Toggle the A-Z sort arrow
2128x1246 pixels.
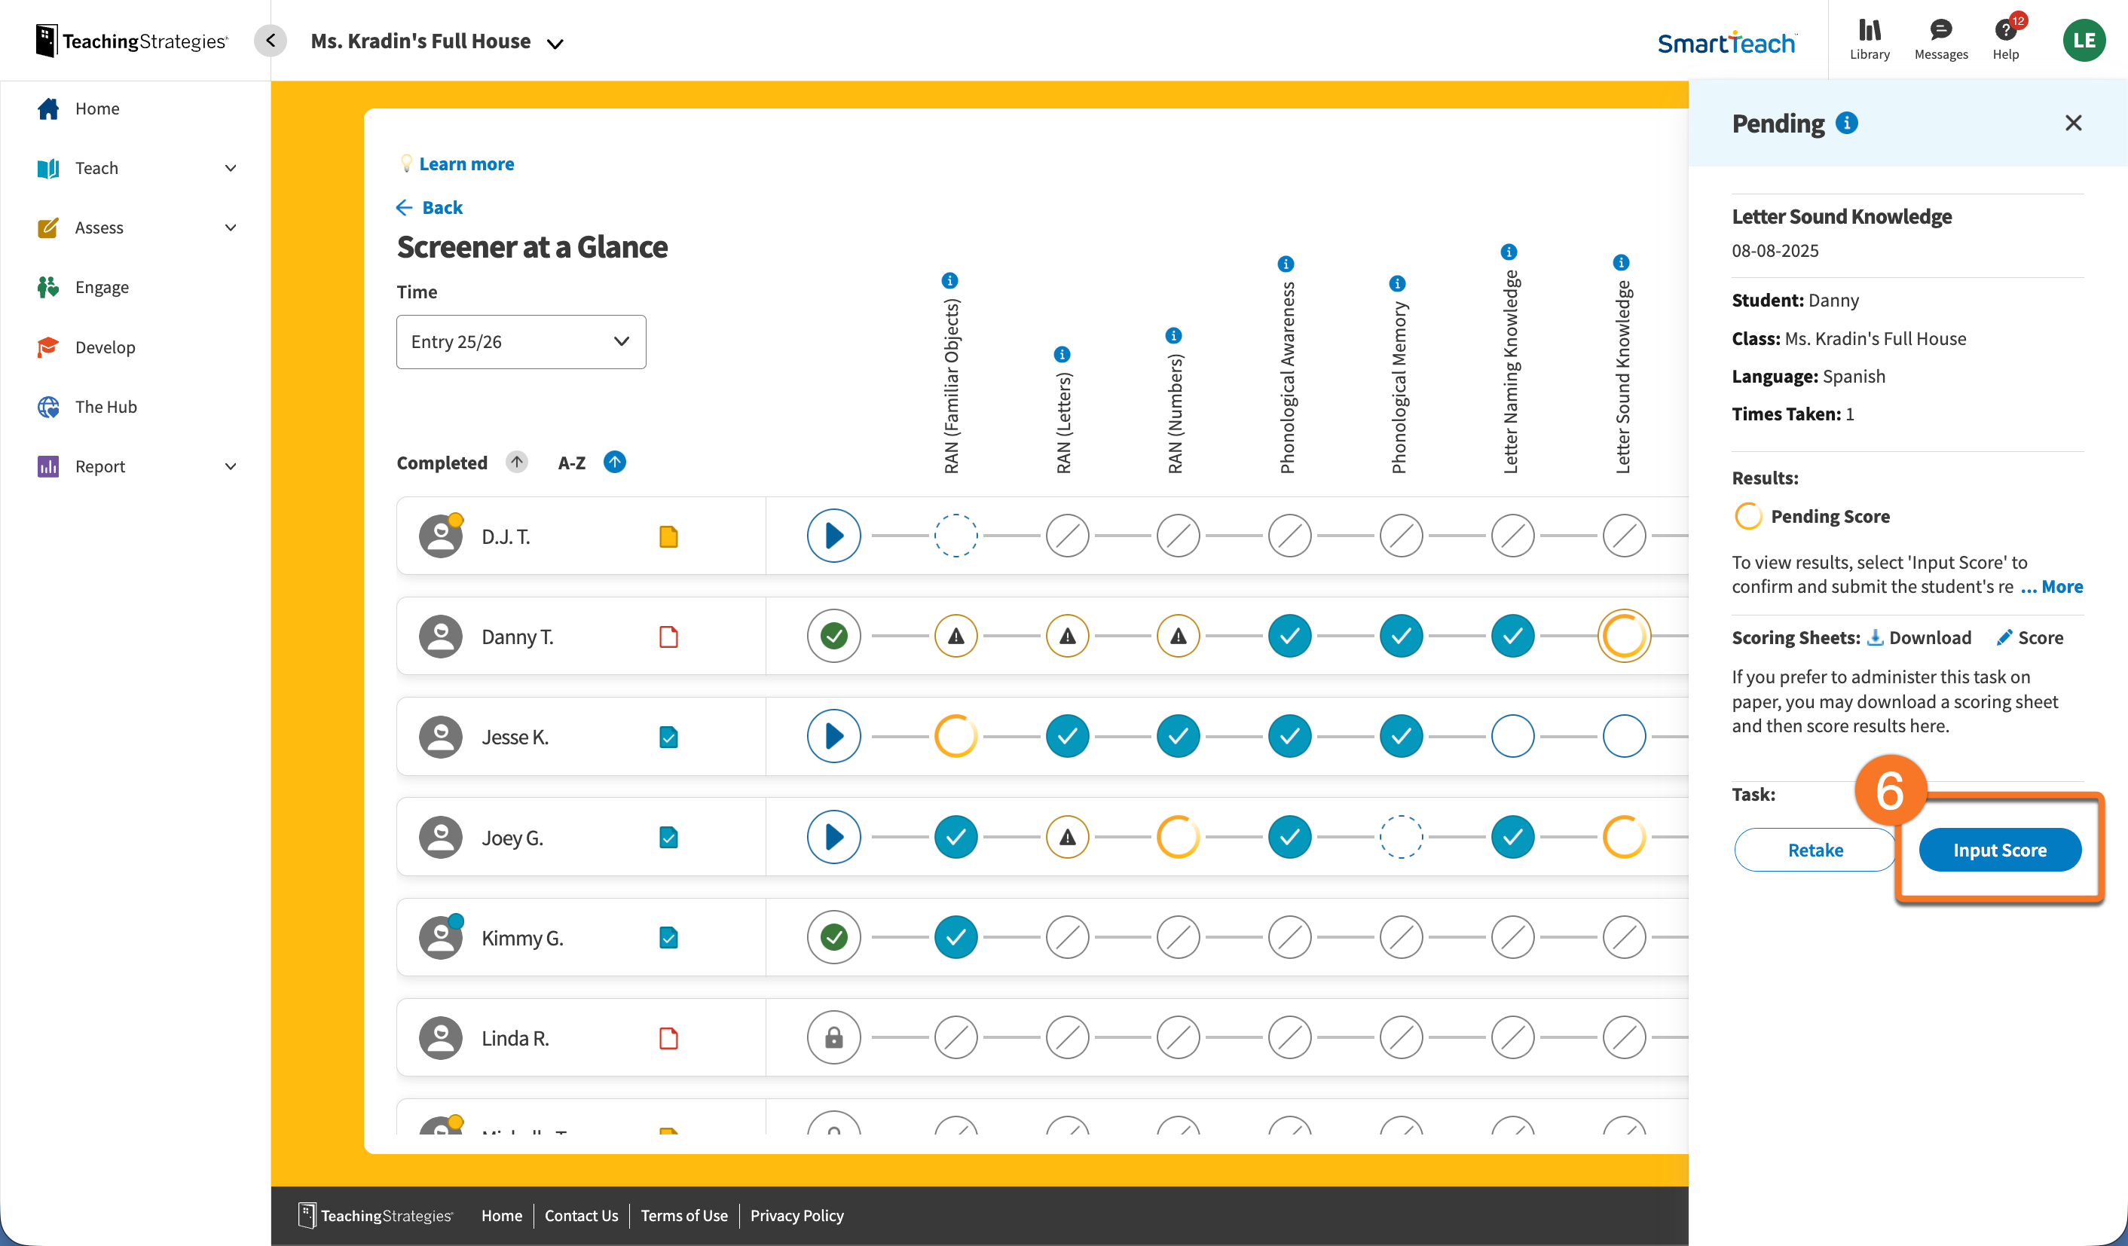pyautogui.click(x=614, y=462)
